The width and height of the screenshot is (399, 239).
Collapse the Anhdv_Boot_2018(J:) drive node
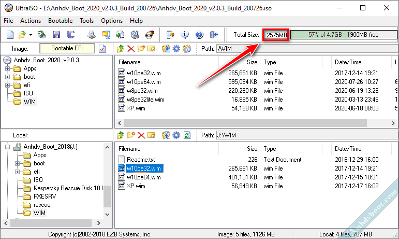pyautogui.click(x=7, y=147)
